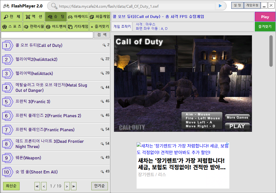Select the 전략시뮬 strategy category

[x=34, y=26]
